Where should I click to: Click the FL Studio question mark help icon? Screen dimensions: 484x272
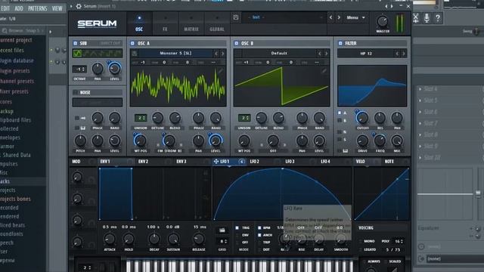pyautogui.click(x=438, y=18)
